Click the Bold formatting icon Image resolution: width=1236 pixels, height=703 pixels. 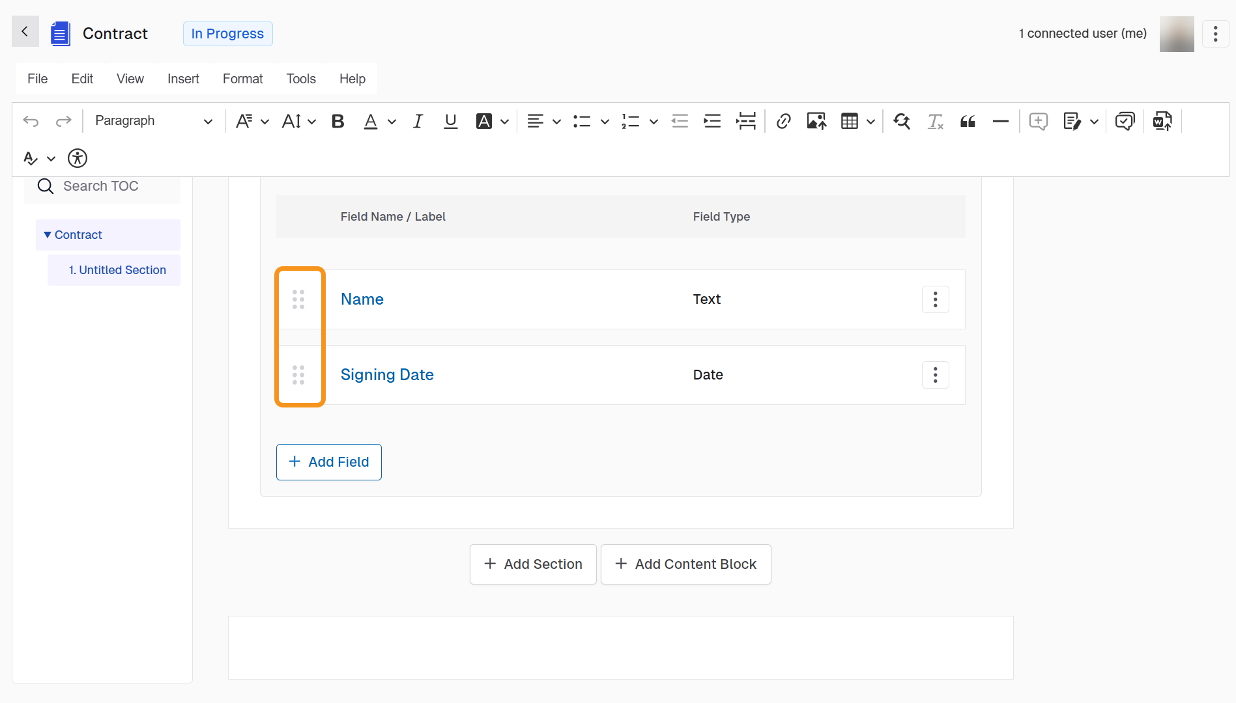(x=338, y=121)
